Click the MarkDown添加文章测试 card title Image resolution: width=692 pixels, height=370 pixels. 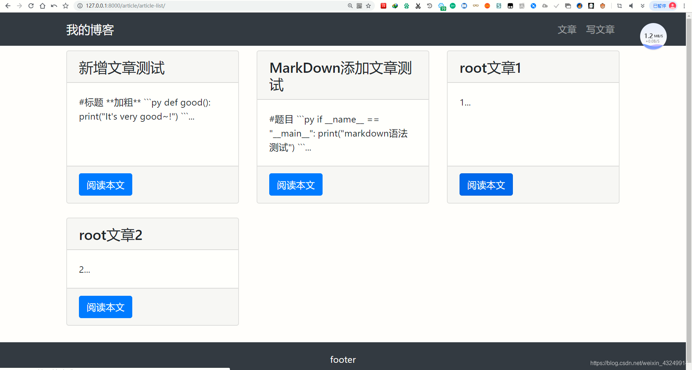(x=341, y=76)
